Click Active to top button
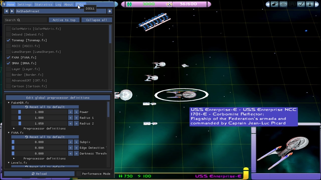 pos(64,20)
